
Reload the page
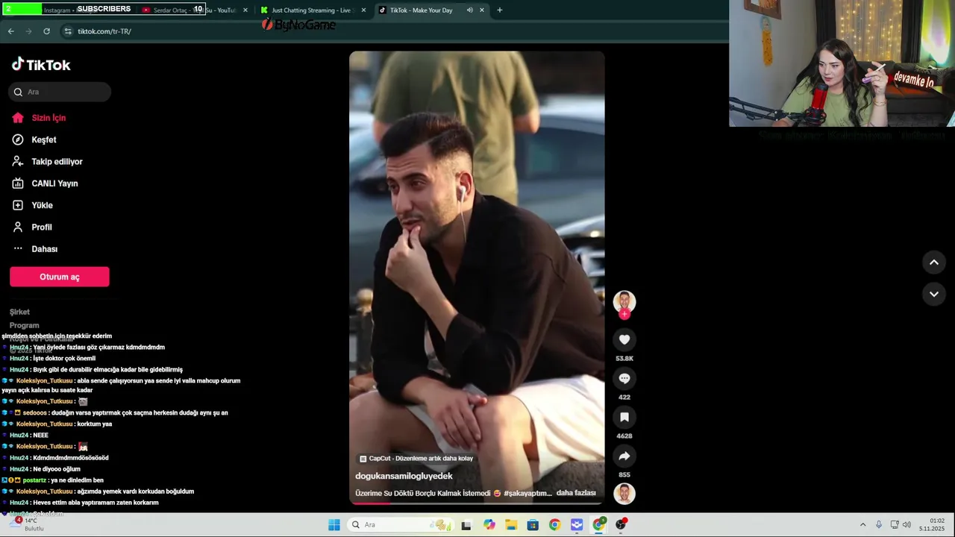[46, 31]
